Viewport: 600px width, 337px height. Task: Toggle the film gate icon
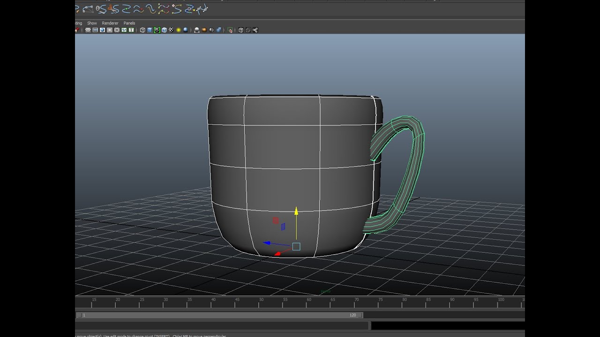pyautogui.click(x=95, y=30)
